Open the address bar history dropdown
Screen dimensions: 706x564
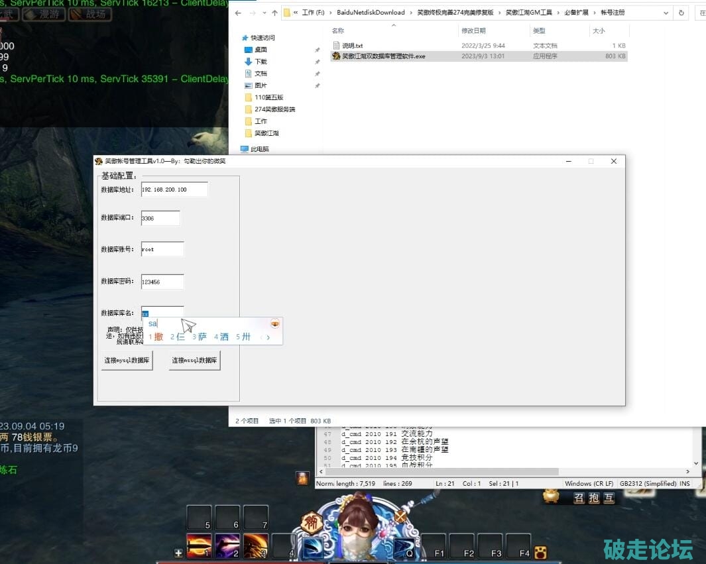tap(665, 13)
